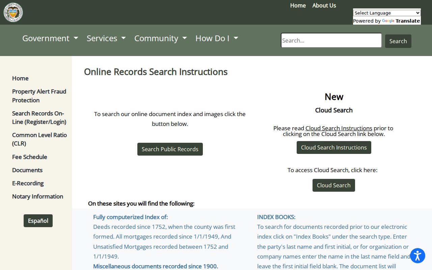The image size is (432, 270).
Task: Click the Search button beside the field
Action: click(x=398, y=41)
